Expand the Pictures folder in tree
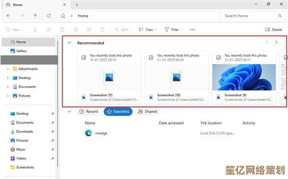 pyautogui.click(x=8, y=96)
